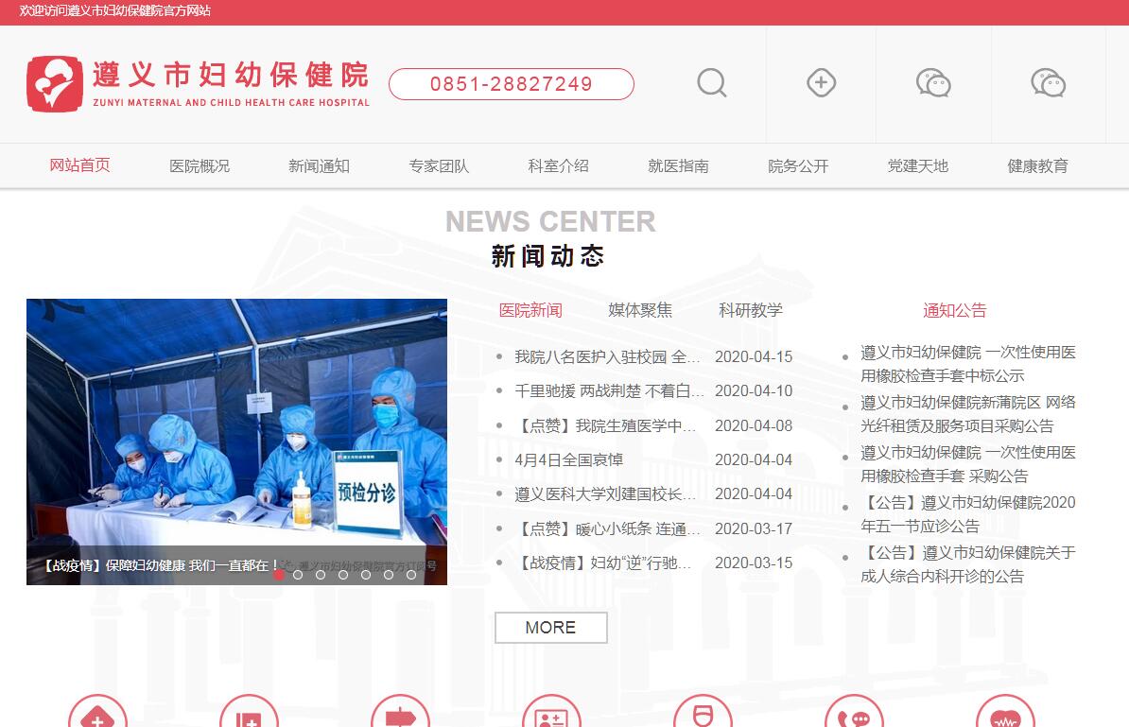Switch to the fourth carousel slide dot
Screen dimensions: 1129x727
(343, 574)
